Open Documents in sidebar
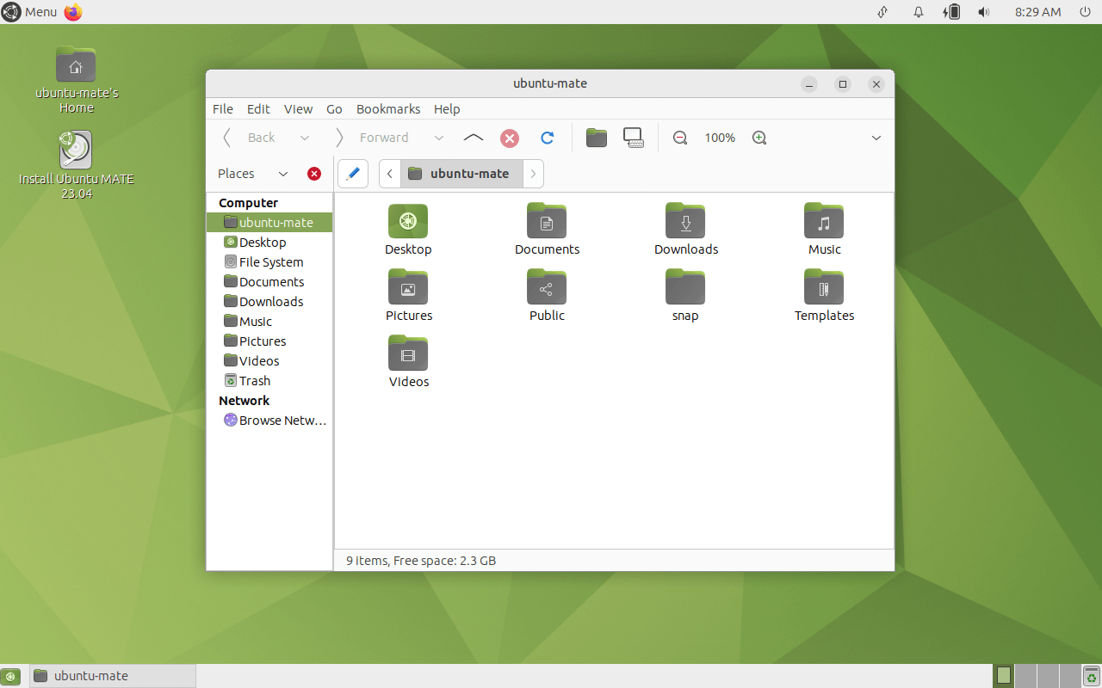The height and width of the screenshot is (688, 1102). coord(269,282)
